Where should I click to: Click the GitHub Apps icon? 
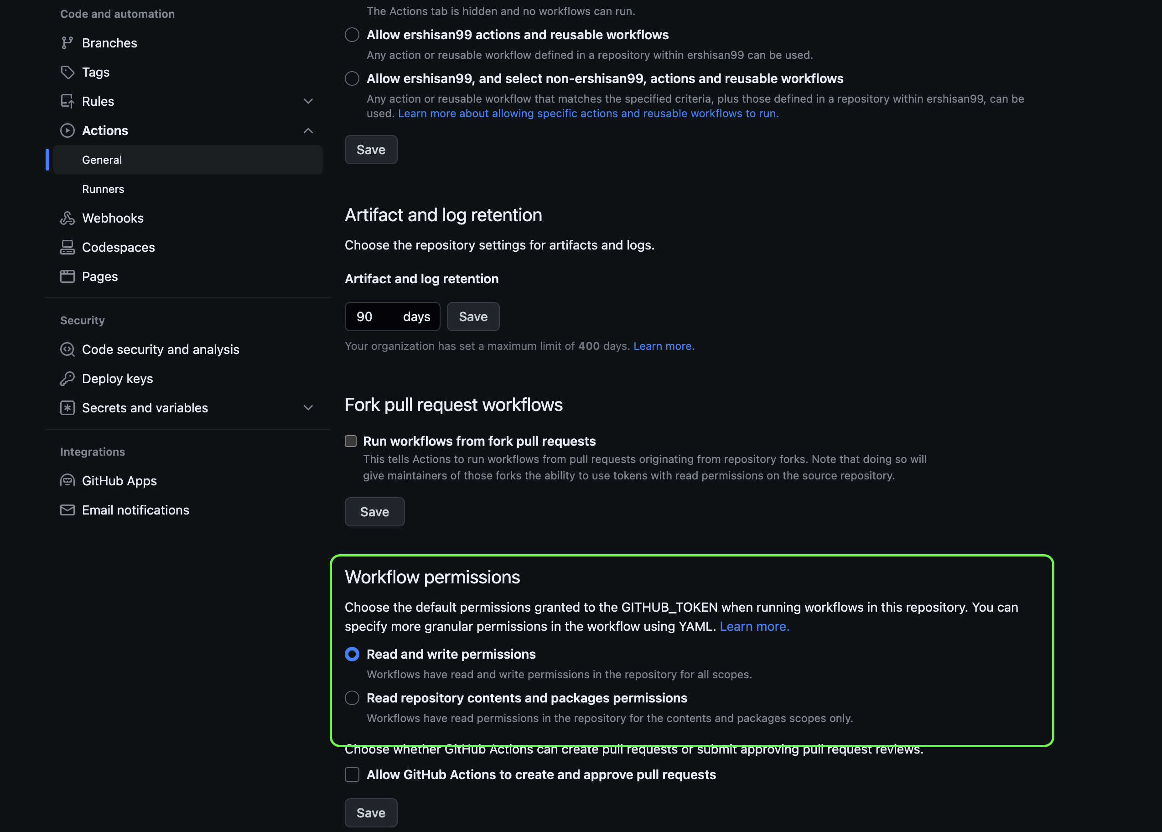point(67,481)
